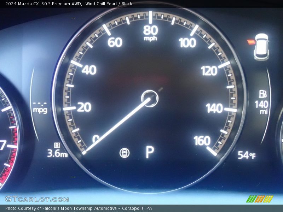The width and height of the screenshot is (283, 212).
Task: Click the 7 on the tachometer
Action: (3, 145)
